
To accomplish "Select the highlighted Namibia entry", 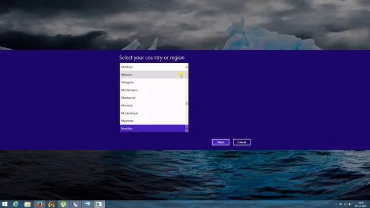I will [153, 128].
